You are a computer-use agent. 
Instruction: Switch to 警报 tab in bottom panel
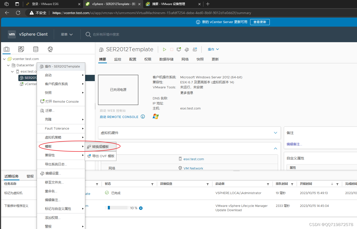click(x=30, y=176)
